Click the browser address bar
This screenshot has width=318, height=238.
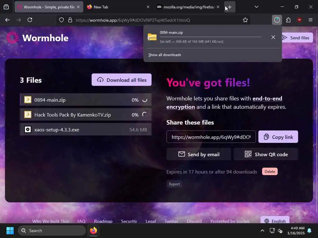(x=154, y=20)
